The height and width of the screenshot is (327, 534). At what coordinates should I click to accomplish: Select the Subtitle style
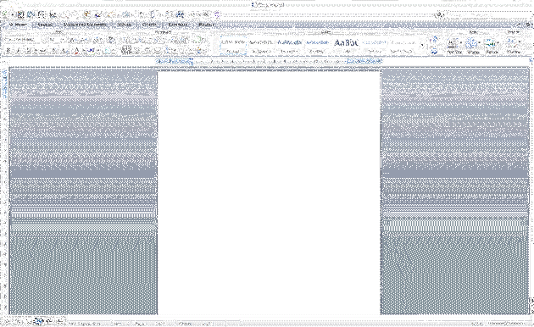tap(375, 46)
